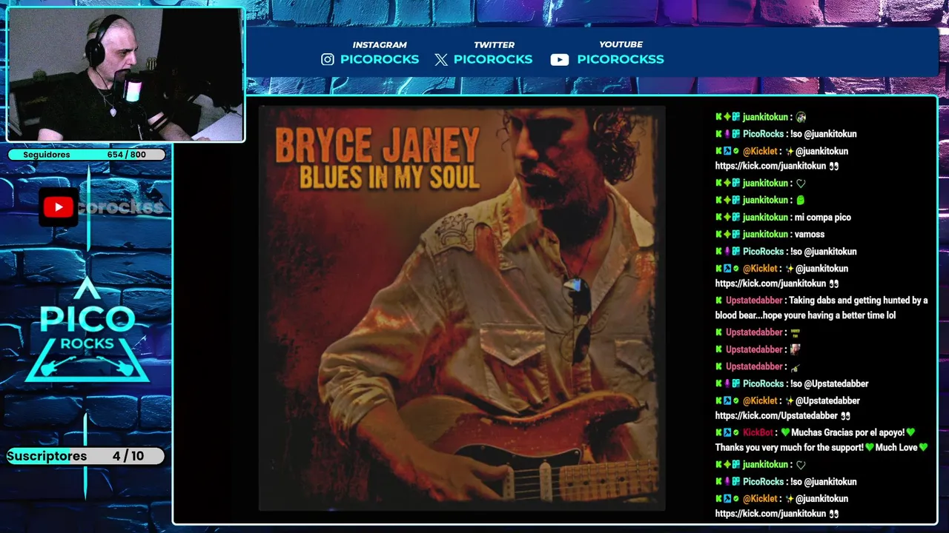Click the '!so @Upstatedabber' command text
Screen dimensions: 949x533
click(x=829, y=383)
